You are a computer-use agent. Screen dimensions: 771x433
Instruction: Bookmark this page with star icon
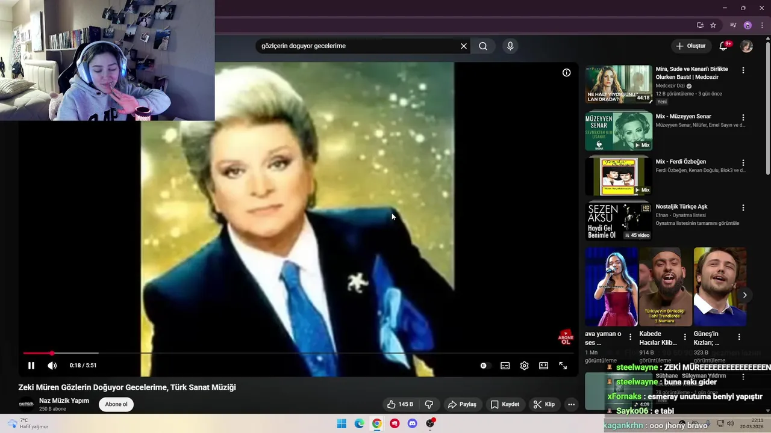pos(713,25)
